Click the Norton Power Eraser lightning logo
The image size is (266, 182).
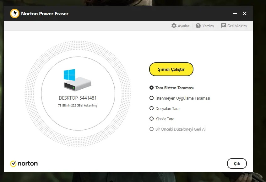pos(15,13)
